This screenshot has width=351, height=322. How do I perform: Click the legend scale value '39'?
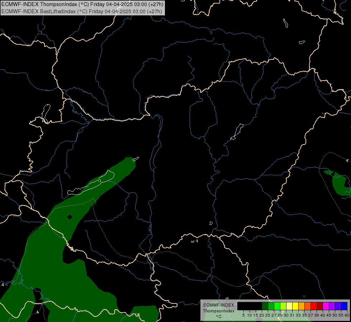[317, 315]
